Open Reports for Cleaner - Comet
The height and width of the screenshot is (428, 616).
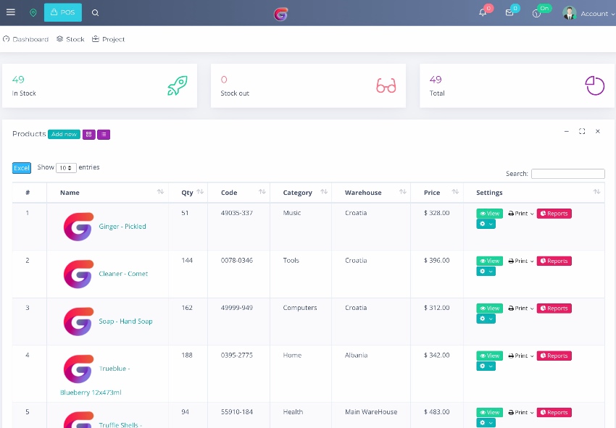click(554, 261)
